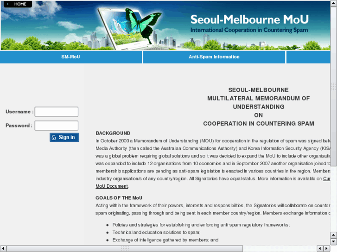Viewport: 337px width, 252px height.
Task: Click the horizontal scrollbar thumb
Action: coord(125,249)
